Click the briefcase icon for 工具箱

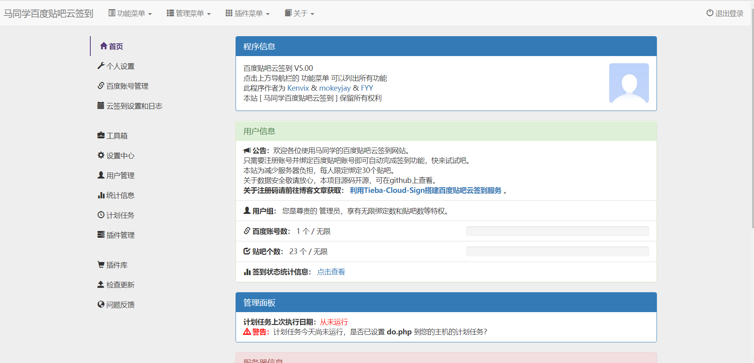(x=101, y=136)
